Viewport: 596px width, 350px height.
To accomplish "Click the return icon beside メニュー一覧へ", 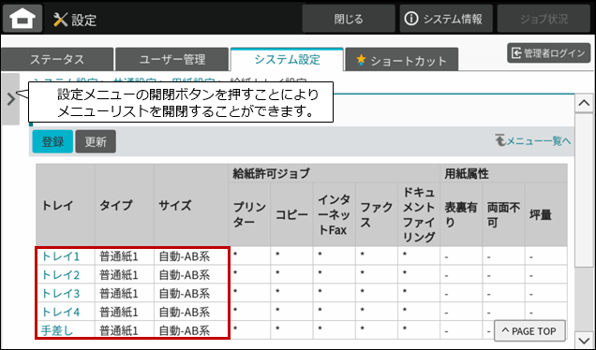I will click(x=500, y=140).
